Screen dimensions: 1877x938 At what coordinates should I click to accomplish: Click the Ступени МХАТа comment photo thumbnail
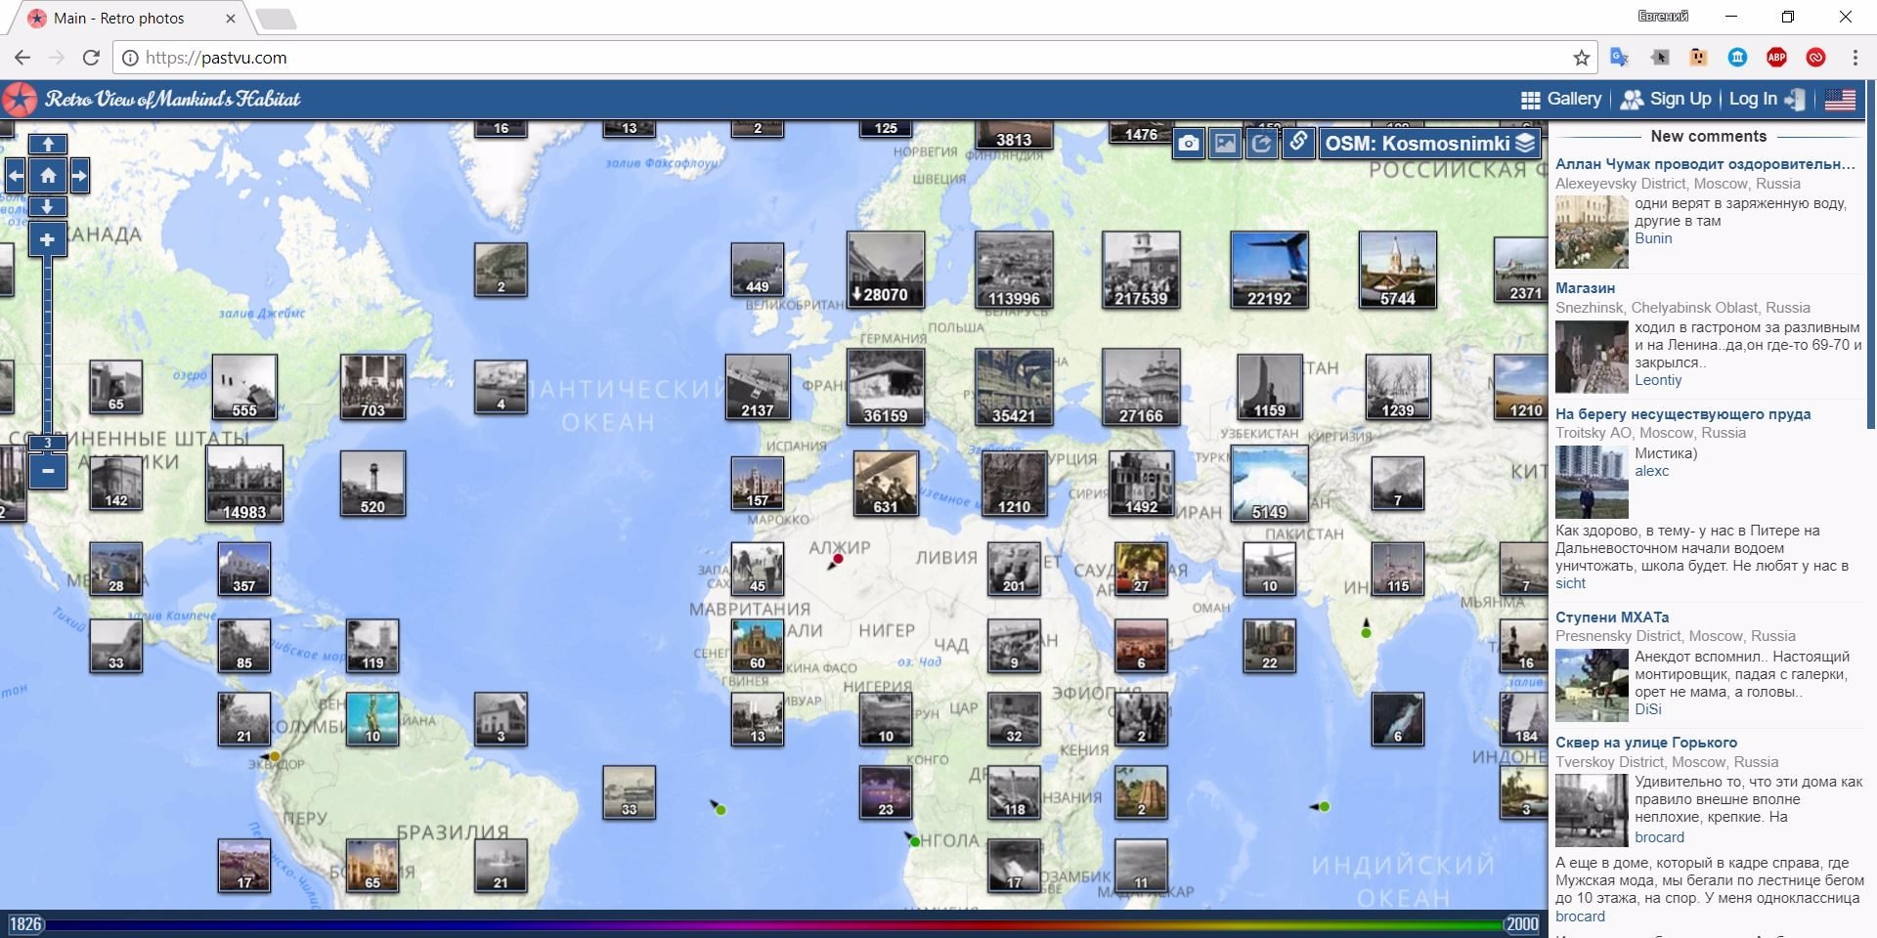(x=1592, y=686)
